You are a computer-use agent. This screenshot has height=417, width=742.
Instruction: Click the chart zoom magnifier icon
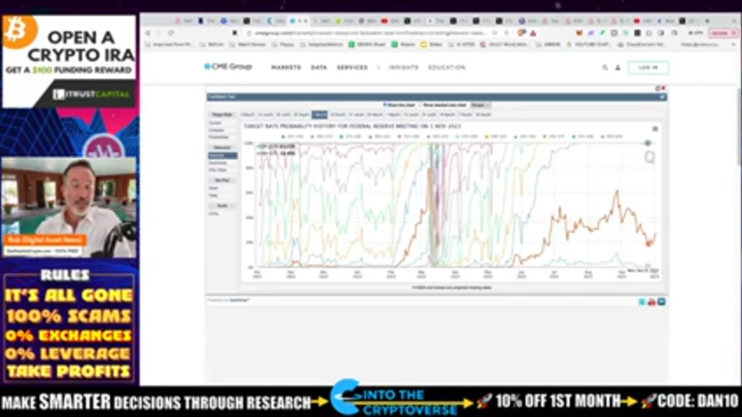pos(650,157)
